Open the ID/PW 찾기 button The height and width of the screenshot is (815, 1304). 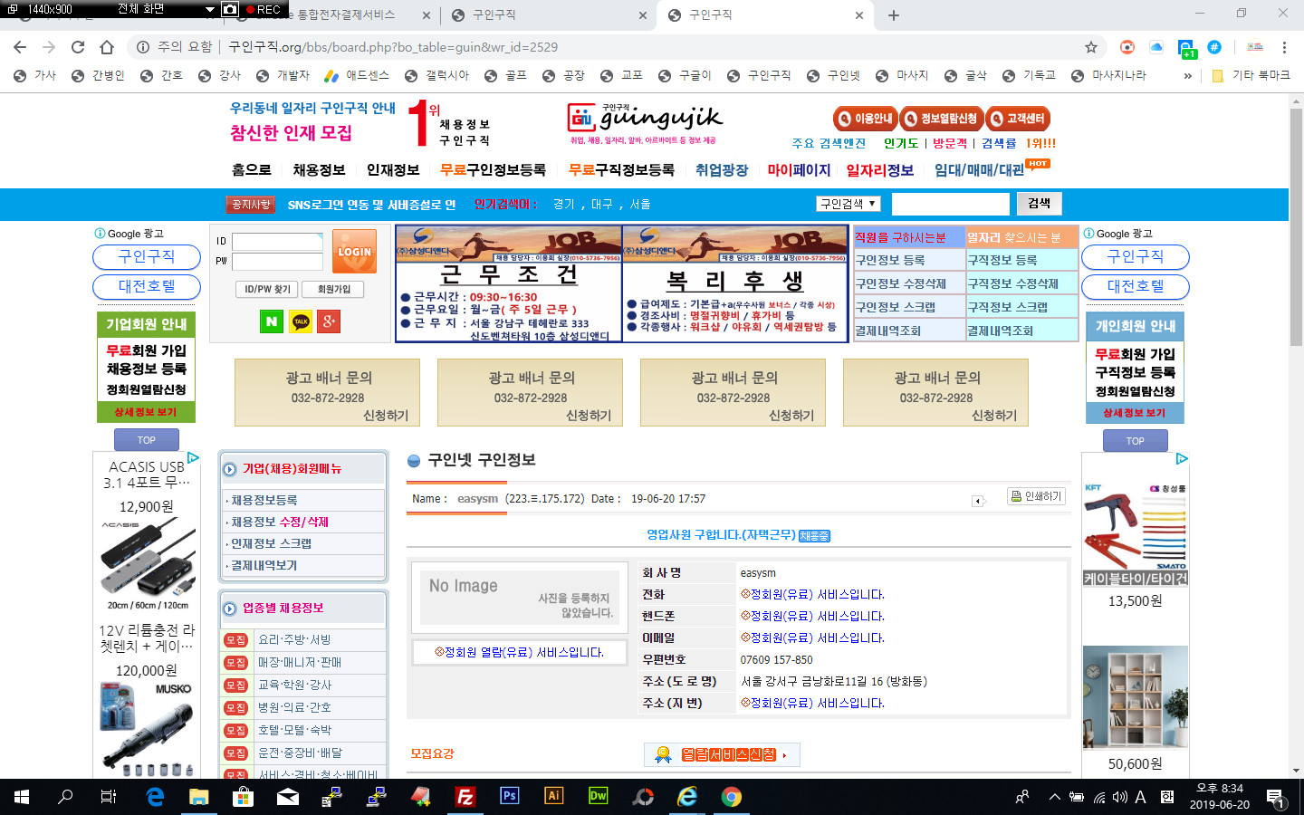point(267,289)
